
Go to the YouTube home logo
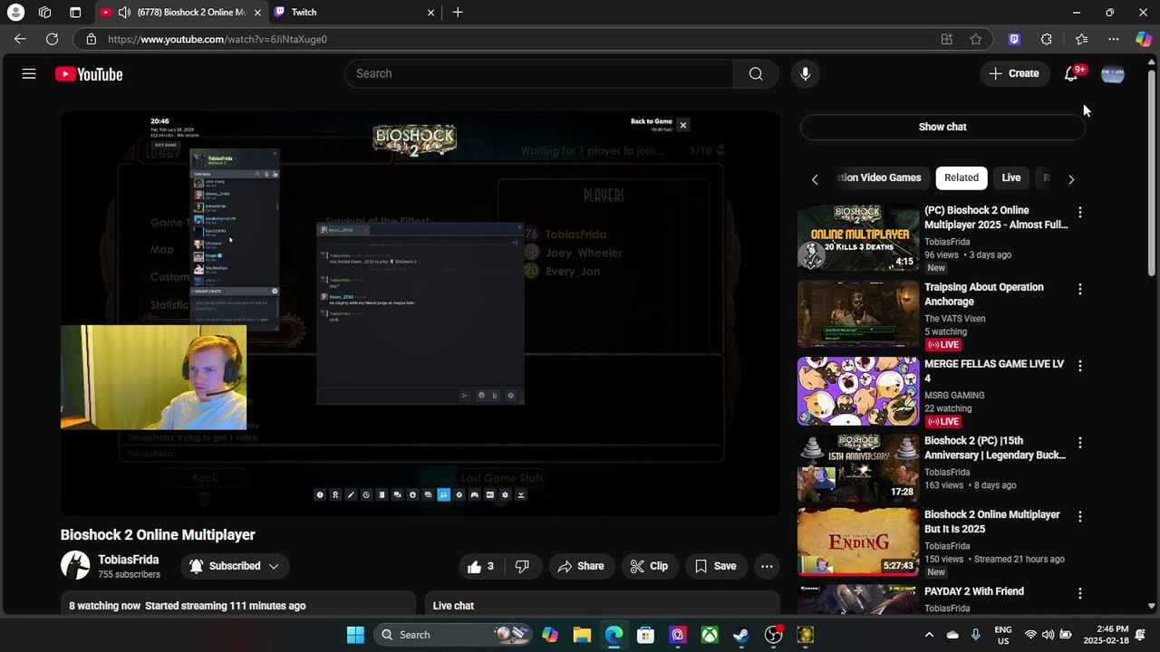(x=89, y=74)
